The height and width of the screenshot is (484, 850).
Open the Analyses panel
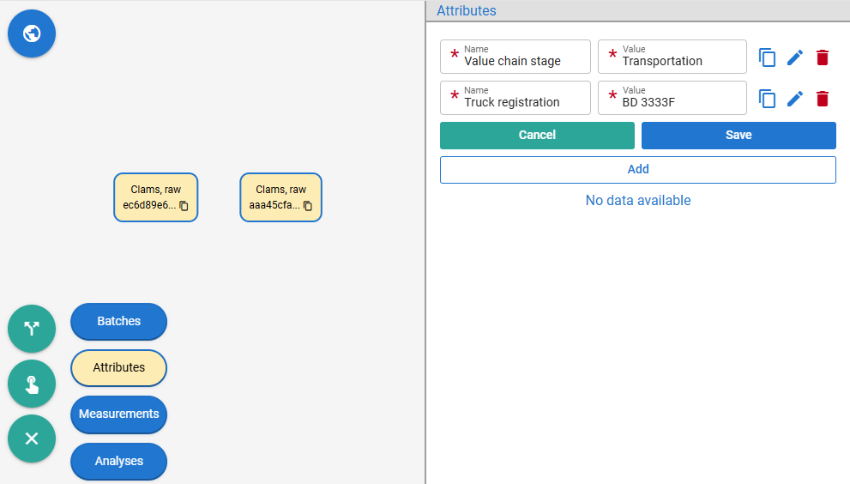118,461
